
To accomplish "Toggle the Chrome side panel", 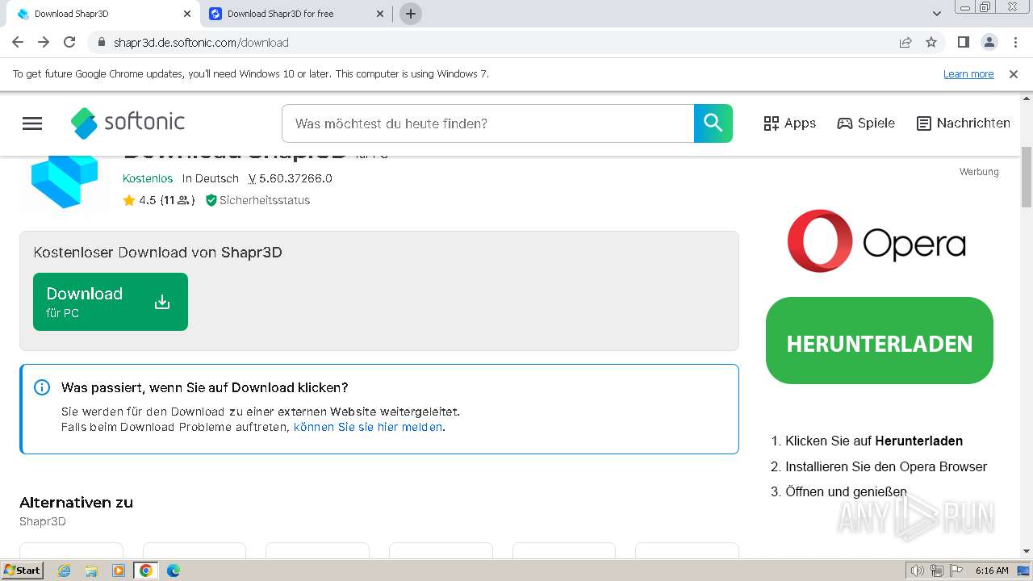I will point(963,42).
